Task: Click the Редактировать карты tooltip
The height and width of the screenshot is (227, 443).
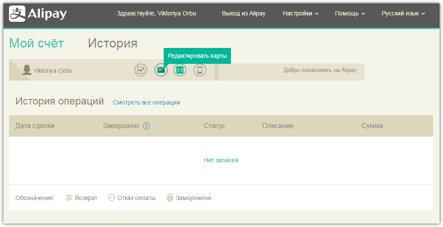Action: click(x=197, y=56)
